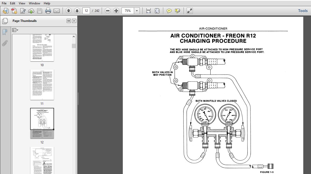Image resolution: width=311 pixels, height=174 pixels.
Task: Click the thumbnail label '11'
Action: click(x=42, y=104)
